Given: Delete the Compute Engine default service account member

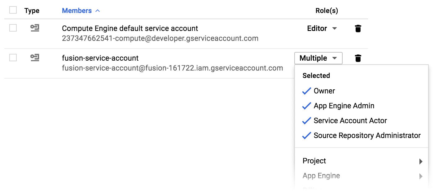Looking at the screenshot, I should [x=358, y=28].
